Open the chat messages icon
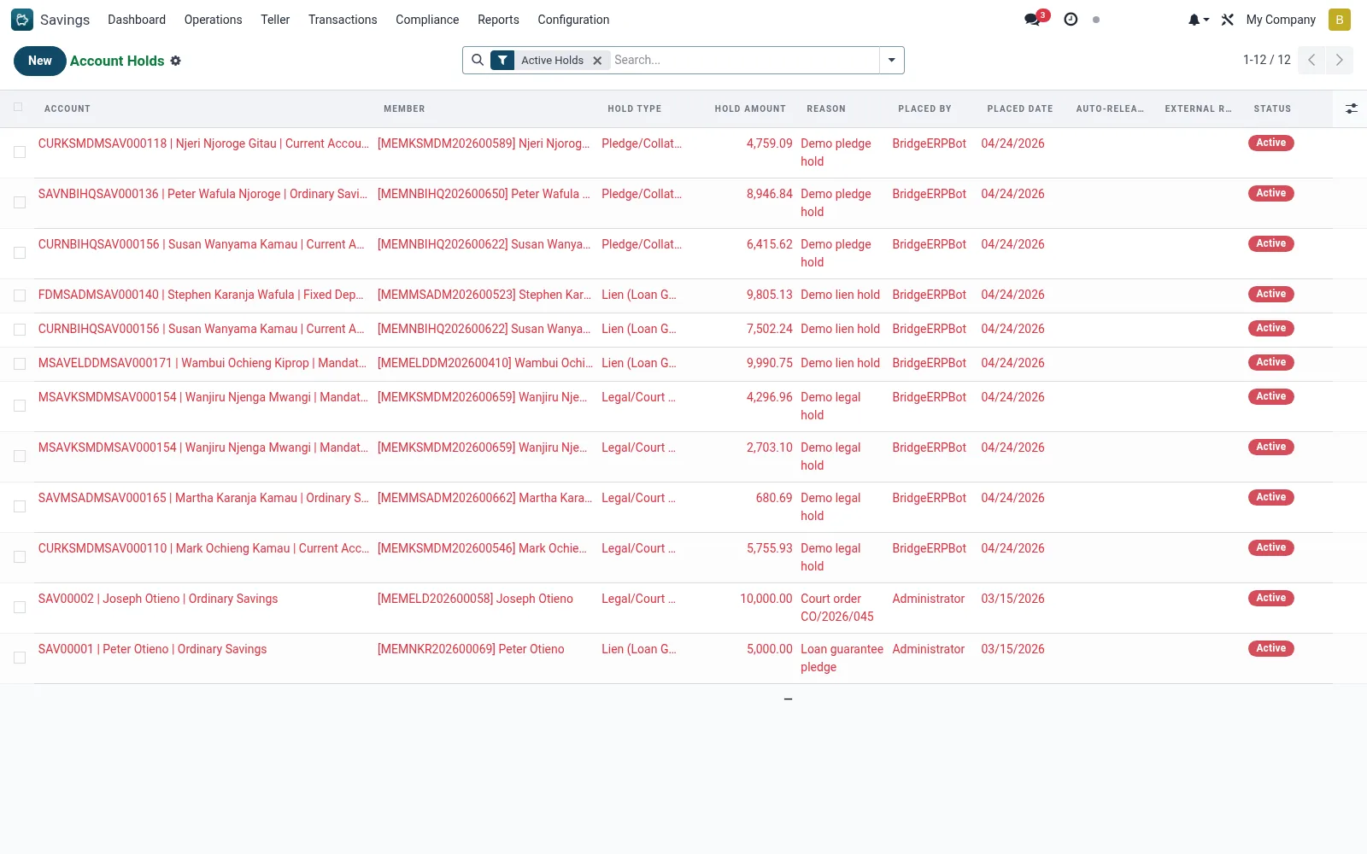The height and width of the screenshot is (854, 1367). [x=1033, y=20]
